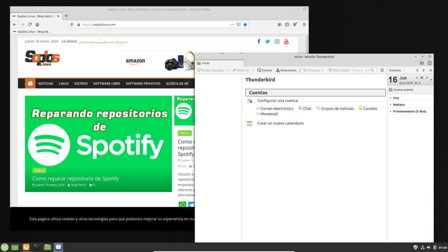This screenshot has width=448, height=252.
Task: Open Firefox home page button
Action: tap(37, 24)
